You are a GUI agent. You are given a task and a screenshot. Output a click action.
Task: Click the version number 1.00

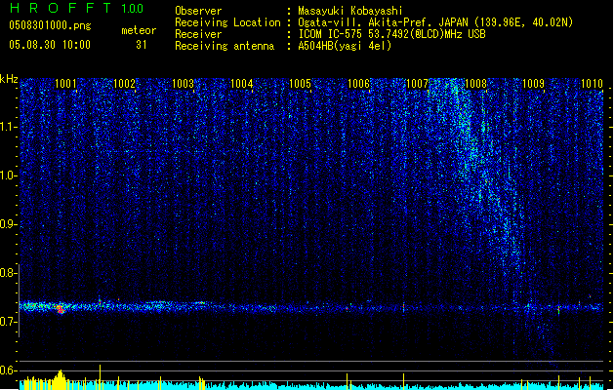coord(133,8)
